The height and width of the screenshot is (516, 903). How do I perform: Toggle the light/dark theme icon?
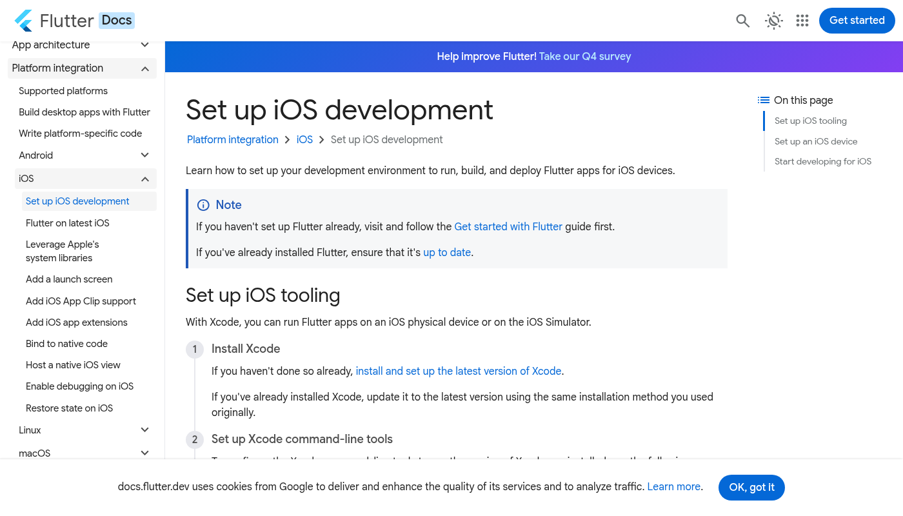point(773,21)
